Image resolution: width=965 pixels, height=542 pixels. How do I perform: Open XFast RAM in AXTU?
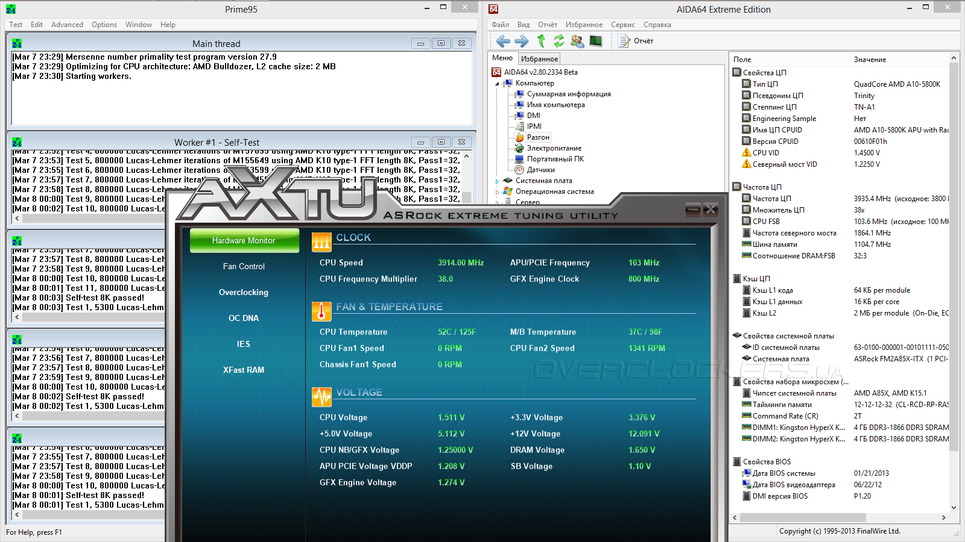click(244, 370)
